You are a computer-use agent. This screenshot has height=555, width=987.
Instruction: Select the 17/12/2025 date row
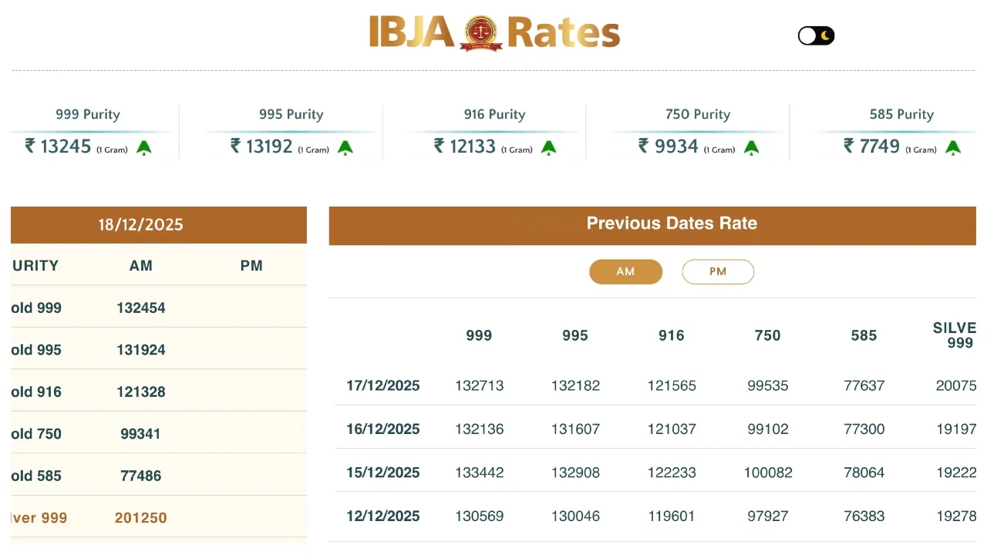click(383, 385)
